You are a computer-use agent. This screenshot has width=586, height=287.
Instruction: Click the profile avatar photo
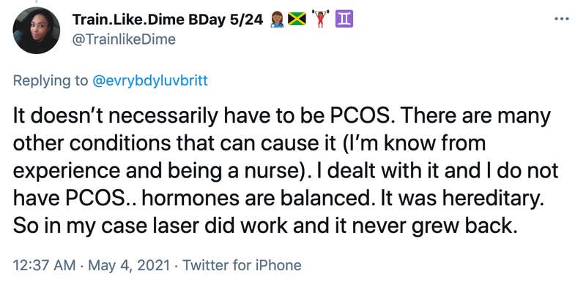click(x=36, y=31)
